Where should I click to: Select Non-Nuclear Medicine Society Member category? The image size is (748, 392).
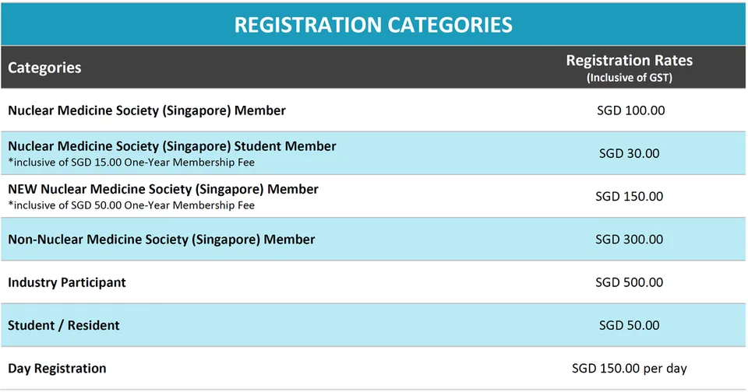[x=161, y=239]
